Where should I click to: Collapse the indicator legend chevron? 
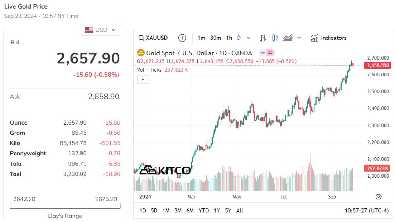point(143,80)
